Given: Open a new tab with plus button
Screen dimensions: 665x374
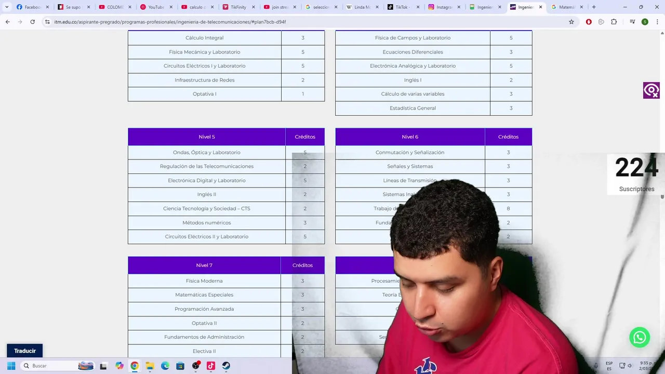Looking at the screenshot, I should point(594,7).
